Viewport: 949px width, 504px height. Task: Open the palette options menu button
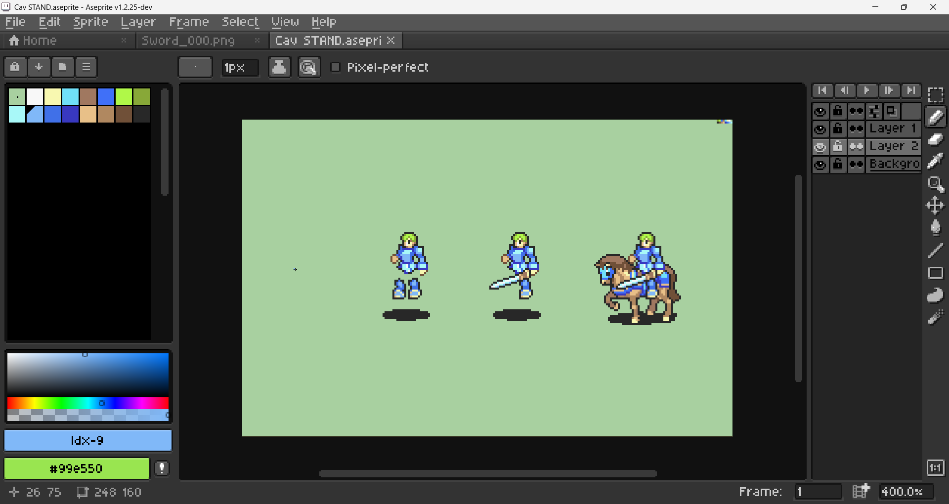[86, 67]
